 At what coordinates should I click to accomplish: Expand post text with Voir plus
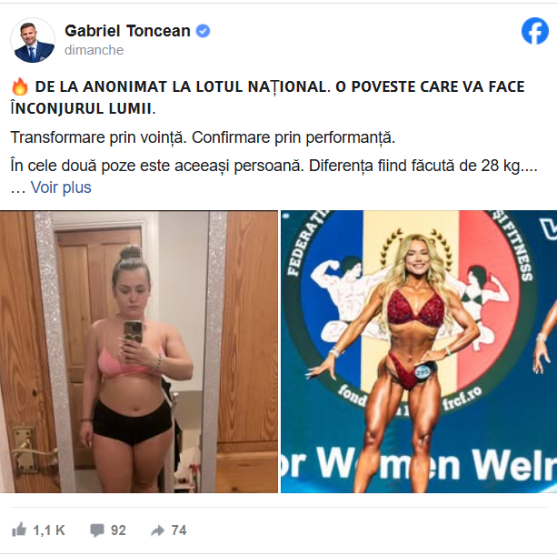[61, 187]
